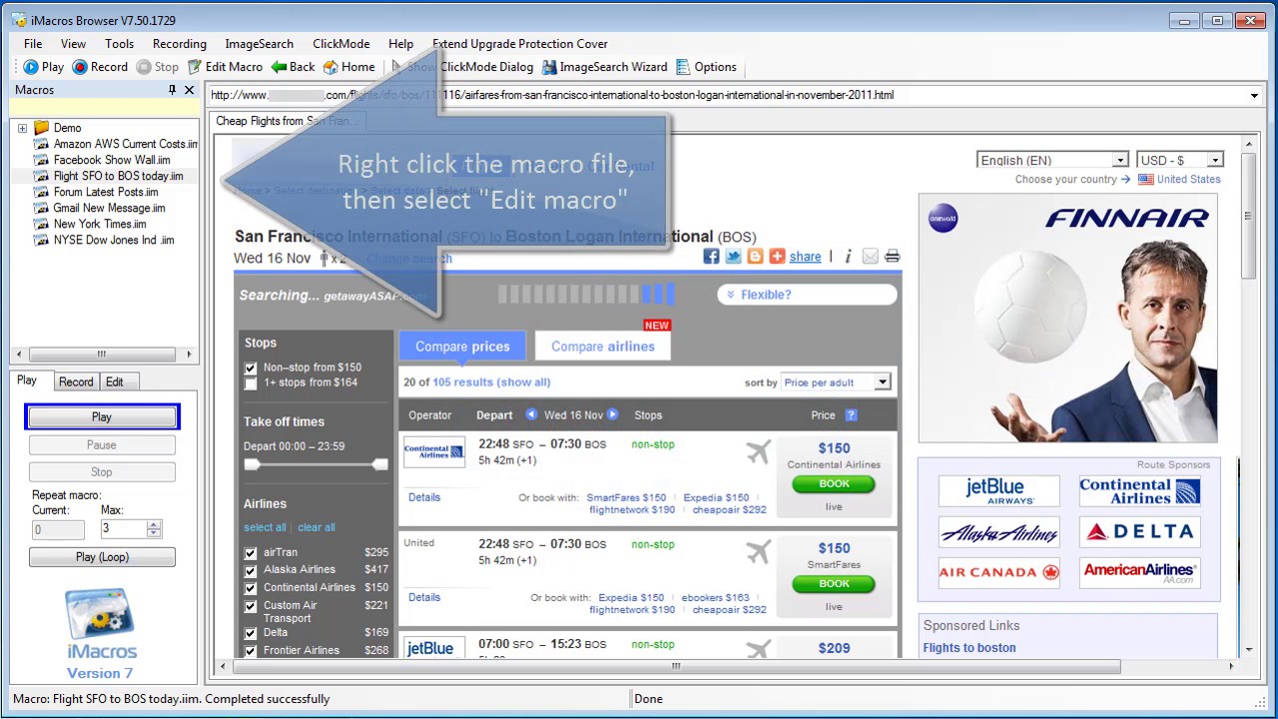Uncheck the Alaska Airlines filter
The height and width of the screenshot is (719, 1278).
point(251,571)
